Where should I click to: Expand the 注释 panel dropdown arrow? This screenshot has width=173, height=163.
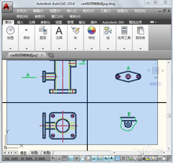tap(59, 49)
